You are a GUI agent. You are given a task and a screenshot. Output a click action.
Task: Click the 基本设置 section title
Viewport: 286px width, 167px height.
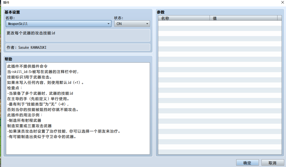pos(12,12)
